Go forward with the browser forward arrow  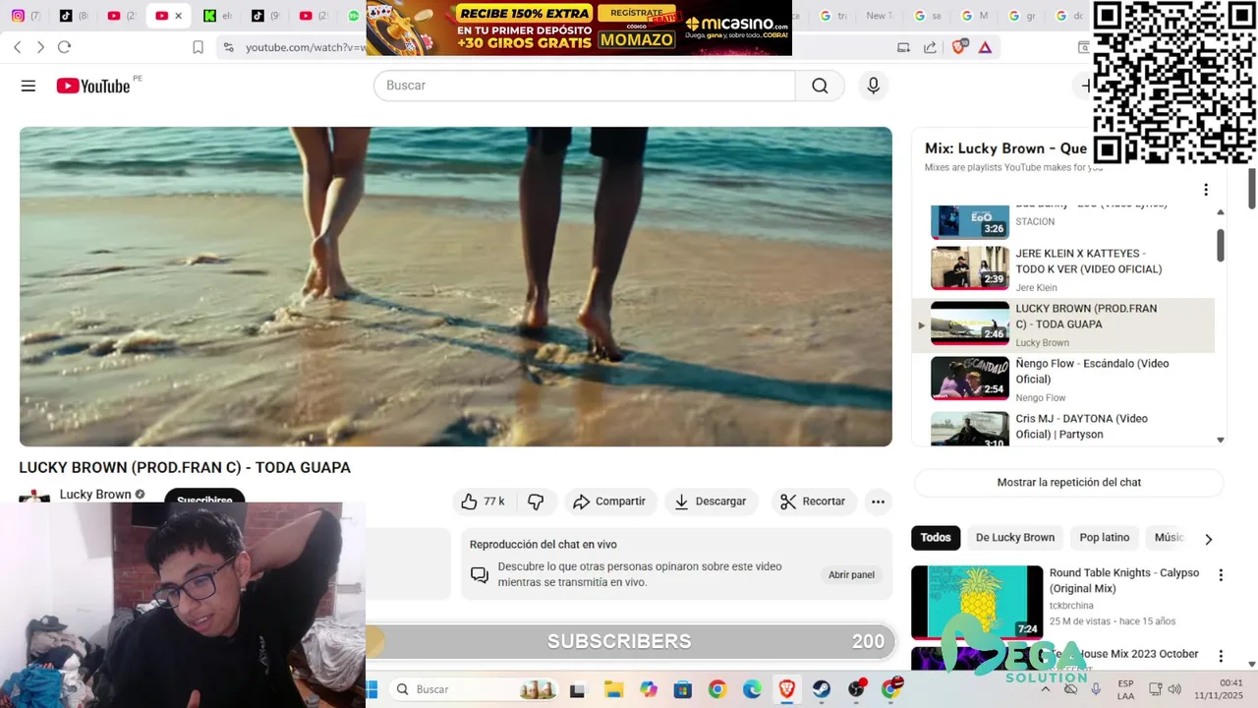pos(40,47)
